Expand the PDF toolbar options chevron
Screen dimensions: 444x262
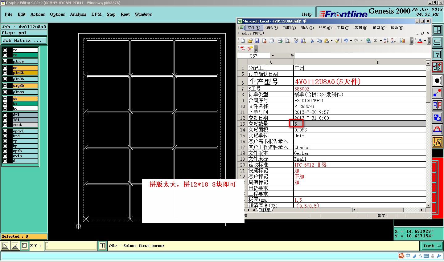click(256, 49)
